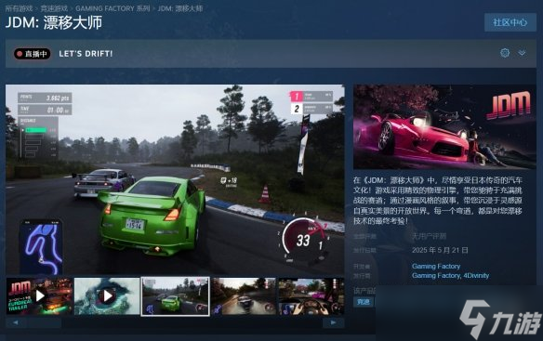Expand the broadcast panel chevron

522,53
